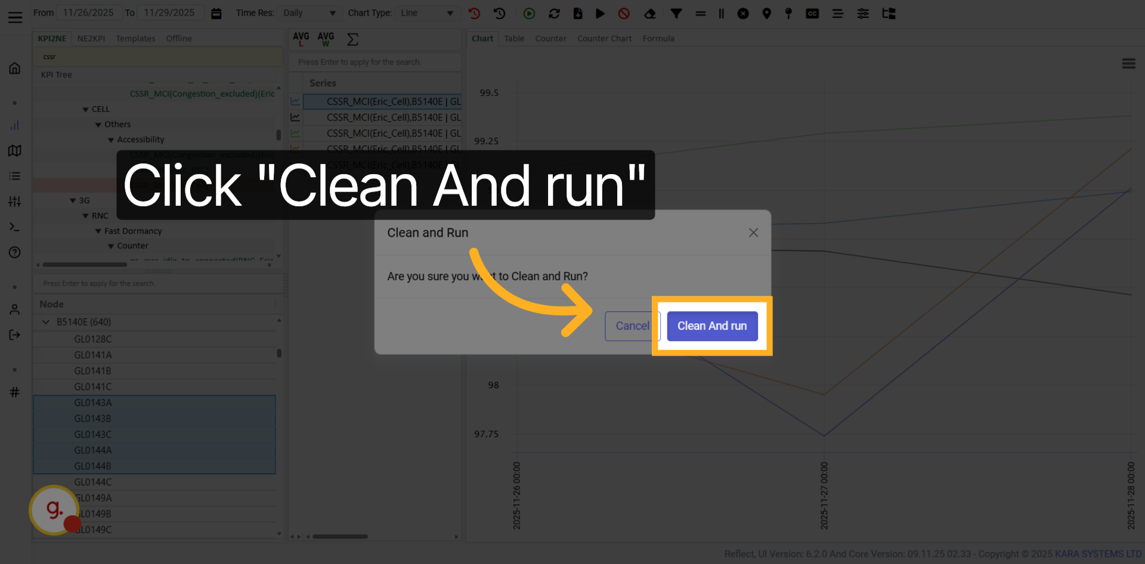Image resolution: width=1145 pixels, height=564 pixels.
Task: Click the refresh arrows icon
Action: (554, 13)
